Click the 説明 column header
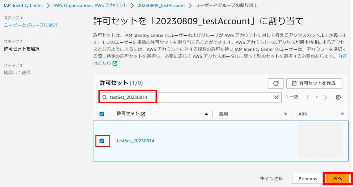The width and height of the screenshot is (353, 187). [x=224, y=114]
